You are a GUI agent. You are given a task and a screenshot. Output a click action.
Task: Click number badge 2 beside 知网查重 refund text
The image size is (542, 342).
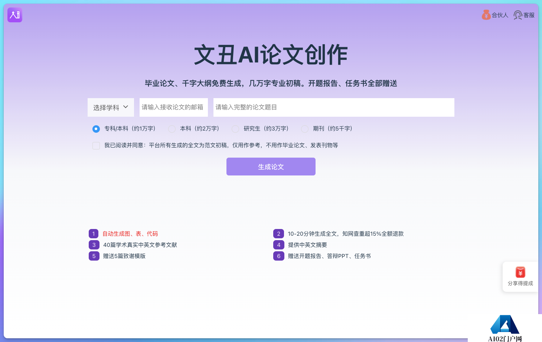coord(278,234)
